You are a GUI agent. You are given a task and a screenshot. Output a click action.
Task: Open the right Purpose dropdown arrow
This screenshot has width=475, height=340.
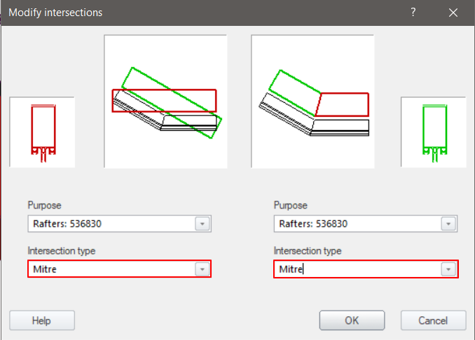pyautogui.click(x=448, y=224)
